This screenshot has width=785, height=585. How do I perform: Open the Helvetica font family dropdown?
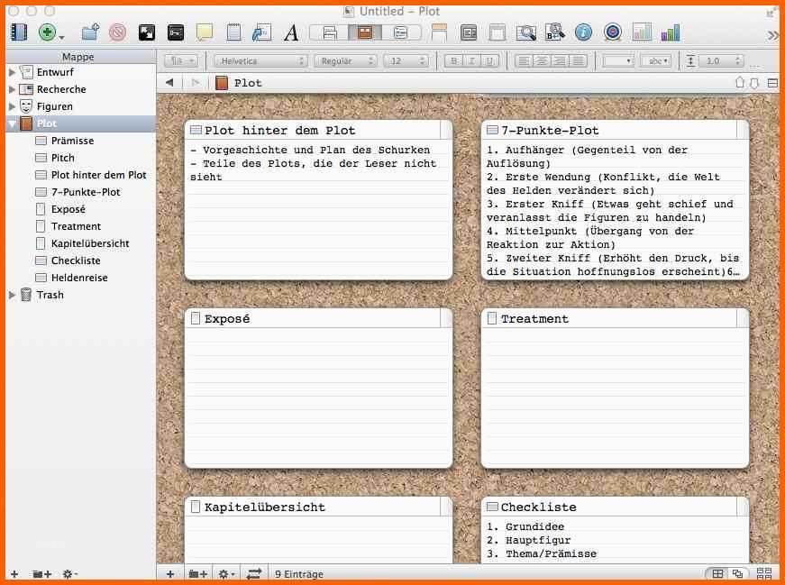[260, 61]
